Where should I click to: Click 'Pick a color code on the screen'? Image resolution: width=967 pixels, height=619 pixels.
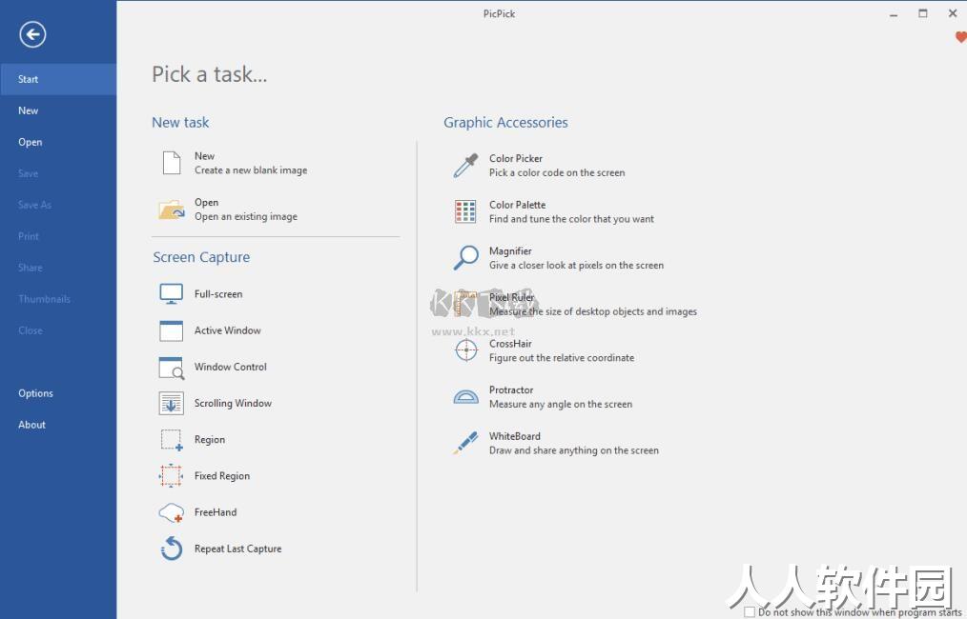(x=557, y=173)
